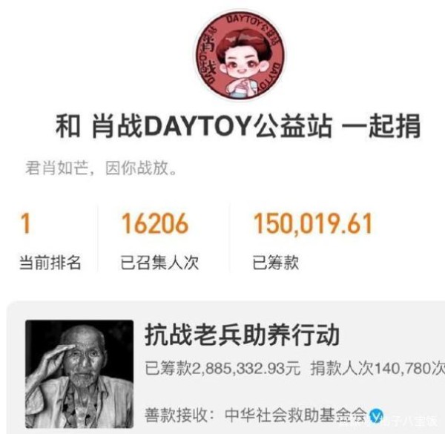445x434 pixels.
Task: Open the project titled 抗战老兵助养行动
Action: 242,335
